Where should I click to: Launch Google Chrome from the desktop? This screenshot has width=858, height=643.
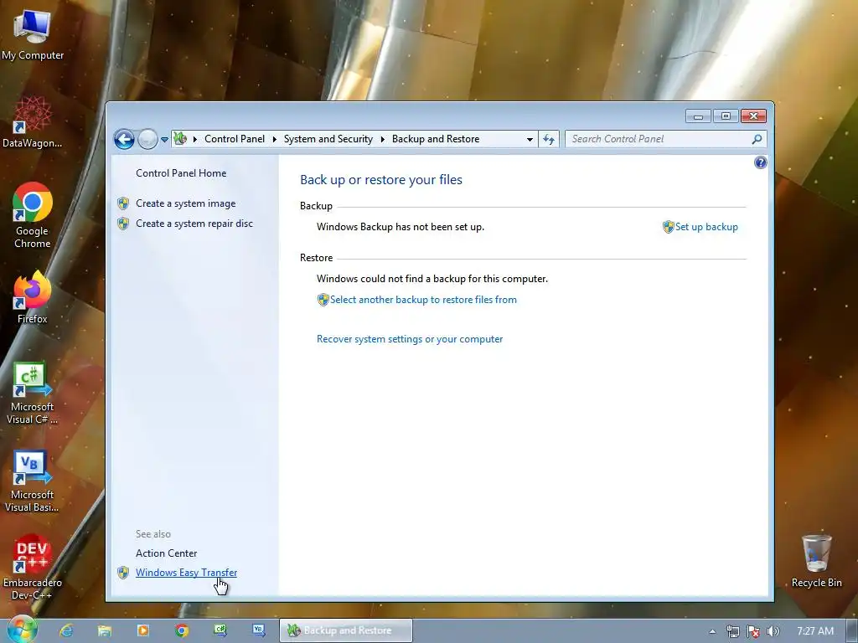33,215
